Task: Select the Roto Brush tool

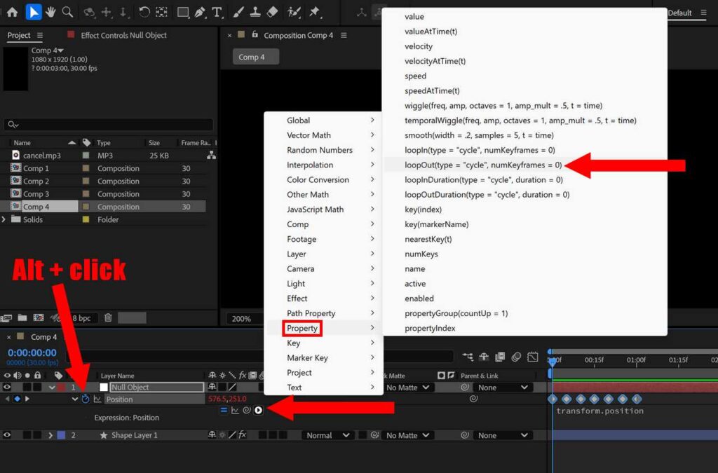Action: [294, 13]
